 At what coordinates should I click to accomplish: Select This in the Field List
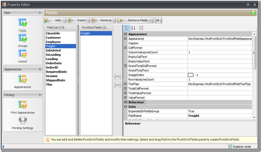point(61,84)
